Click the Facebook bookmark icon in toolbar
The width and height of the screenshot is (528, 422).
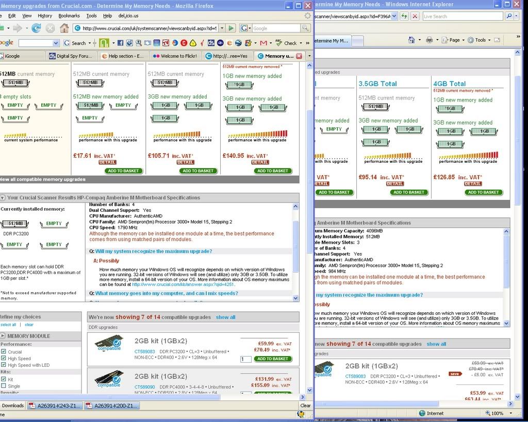point(120,43)
